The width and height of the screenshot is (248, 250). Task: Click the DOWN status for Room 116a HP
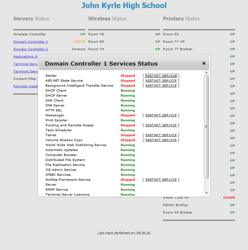[x=229, y=197]
